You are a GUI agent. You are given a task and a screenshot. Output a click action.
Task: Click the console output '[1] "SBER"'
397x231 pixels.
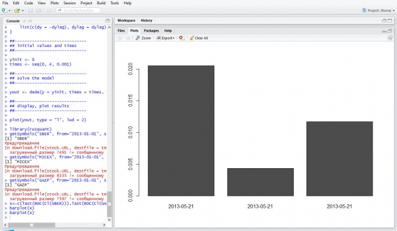[x=17, y=138]
